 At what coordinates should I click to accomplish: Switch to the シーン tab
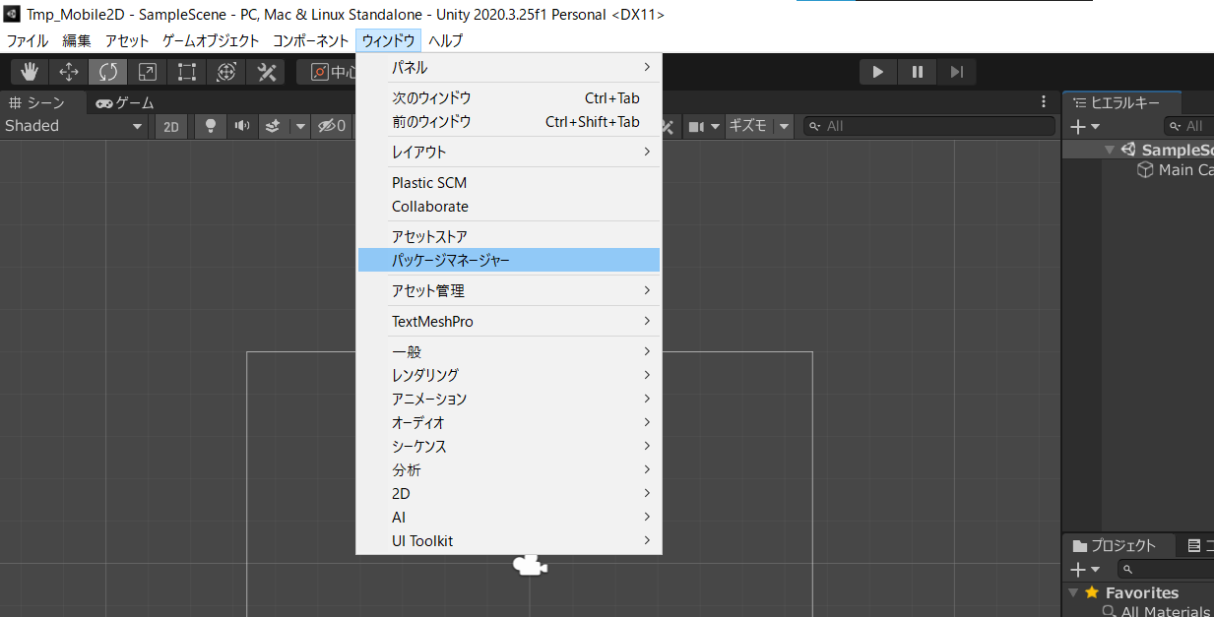(37, 102)
